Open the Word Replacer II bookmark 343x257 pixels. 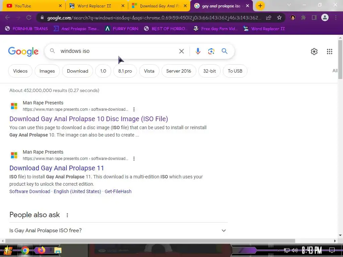click(264, 29)
